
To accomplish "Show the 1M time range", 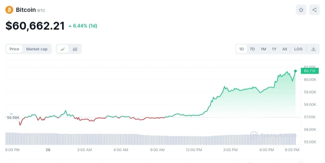I will [263, 49].
